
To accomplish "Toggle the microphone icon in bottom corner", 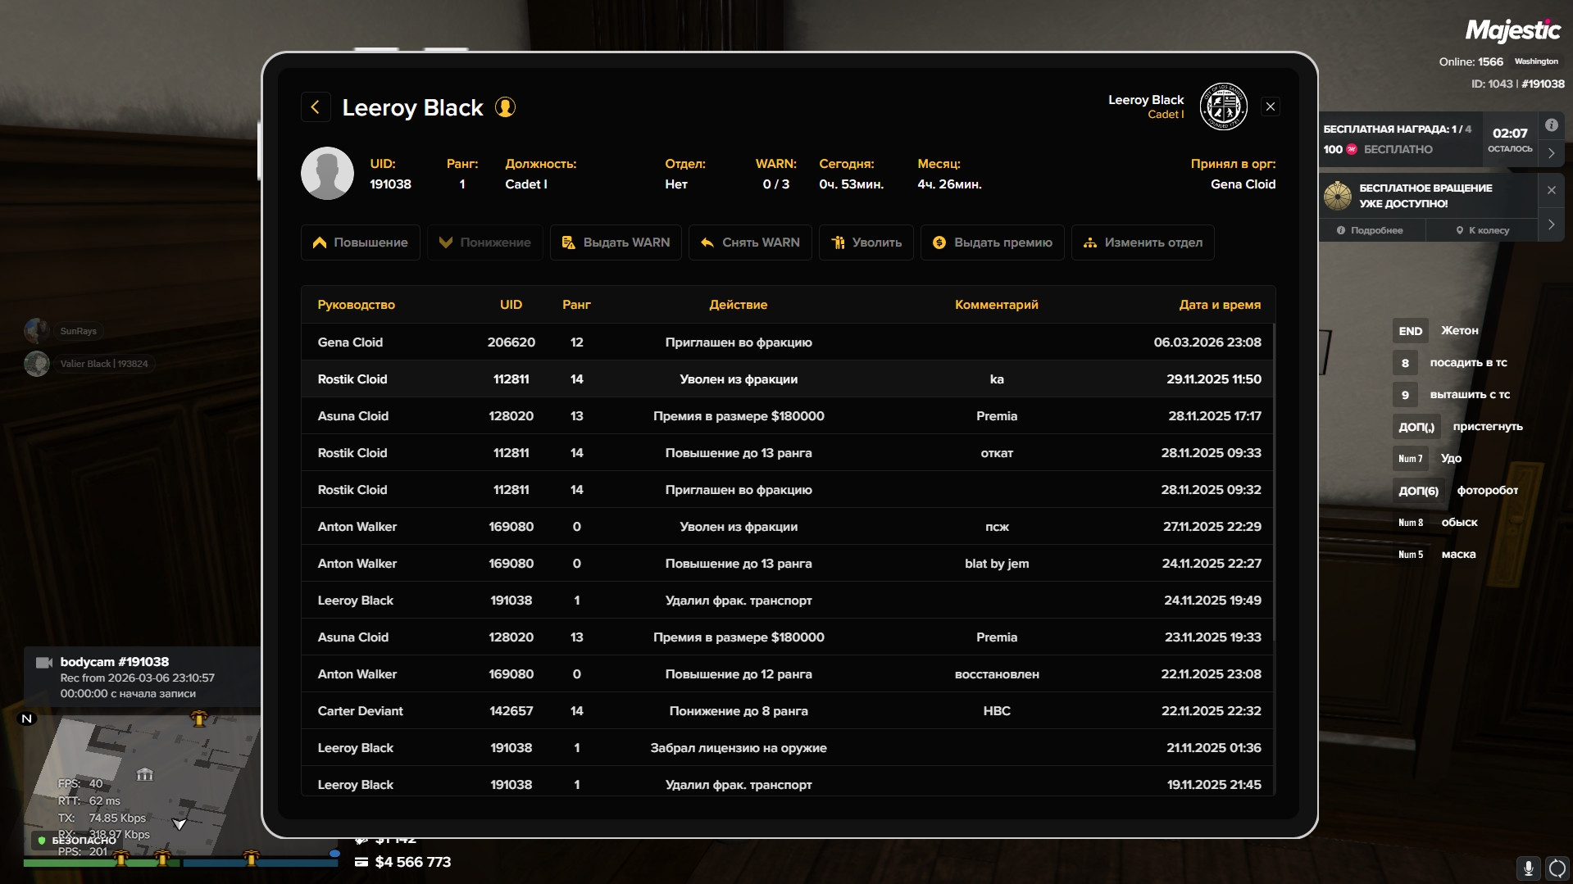I will [x=1528, y=868].
